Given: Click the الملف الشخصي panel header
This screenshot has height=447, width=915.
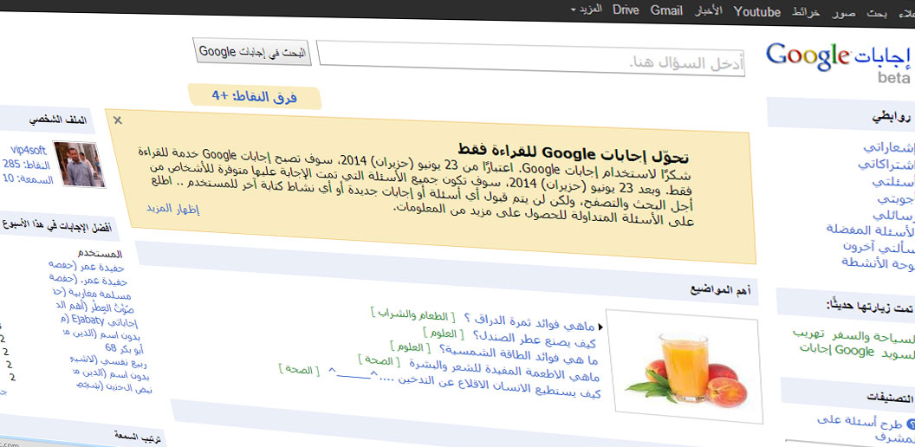Looking at the screenshot, I should [x=58, y=120].
